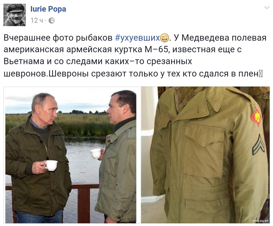Click the Iurie Popa author name
The image size is (273, 226).
[x=48, y=9]
